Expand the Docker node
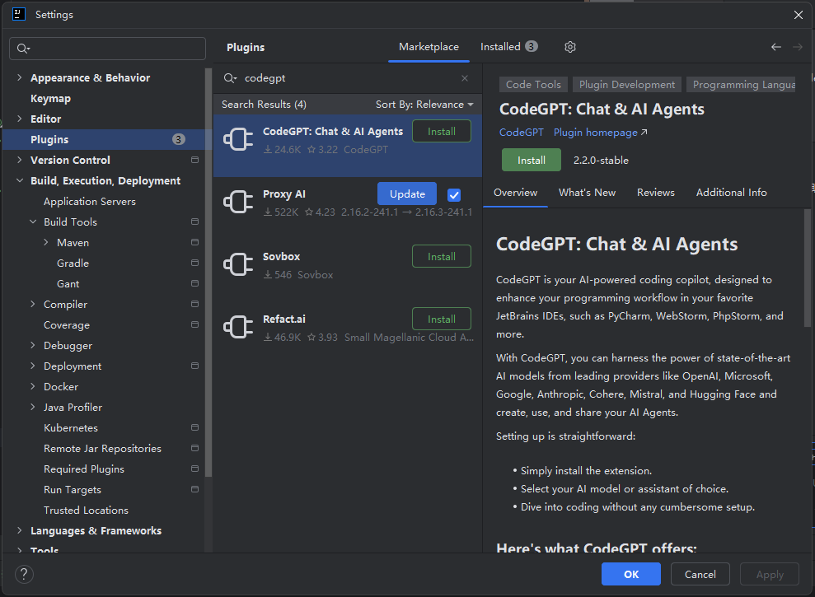815x597 pixels. coord(33,386)
